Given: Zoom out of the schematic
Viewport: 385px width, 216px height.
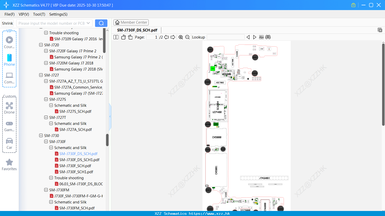Looking at the screenshot, I should click(x=187, y=37).
